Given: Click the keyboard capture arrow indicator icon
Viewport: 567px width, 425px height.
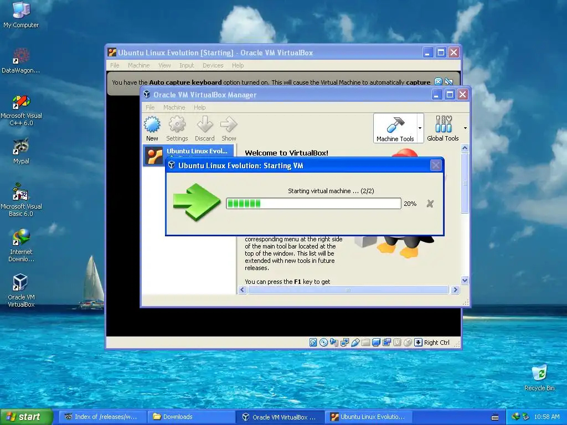Looking at the screenshot, I should click(418, 342).
